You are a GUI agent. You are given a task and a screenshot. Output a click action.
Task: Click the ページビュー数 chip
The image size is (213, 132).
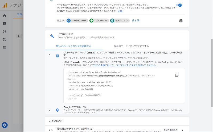(x=77, y=21)
